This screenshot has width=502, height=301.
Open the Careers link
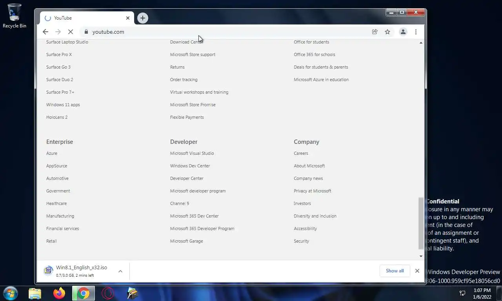tap(301, 153)
